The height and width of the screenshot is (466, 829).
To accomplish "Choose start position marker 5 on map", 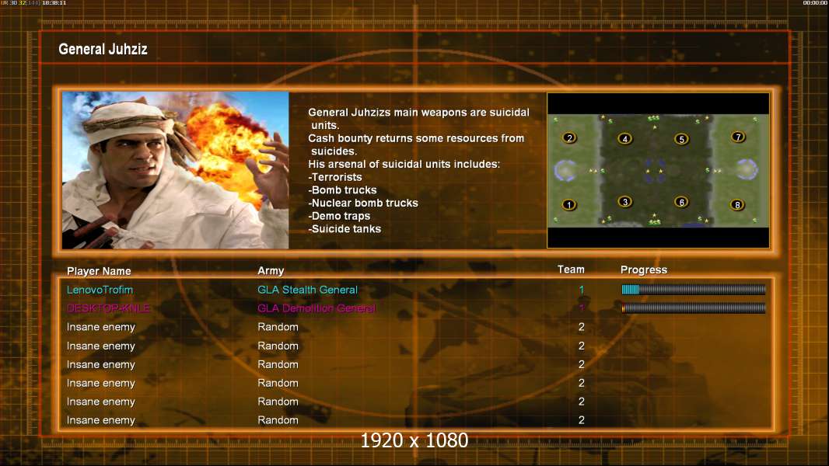I will 681,139.
